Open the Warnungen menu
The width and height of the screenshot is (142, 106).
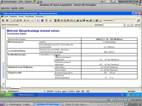39,16
